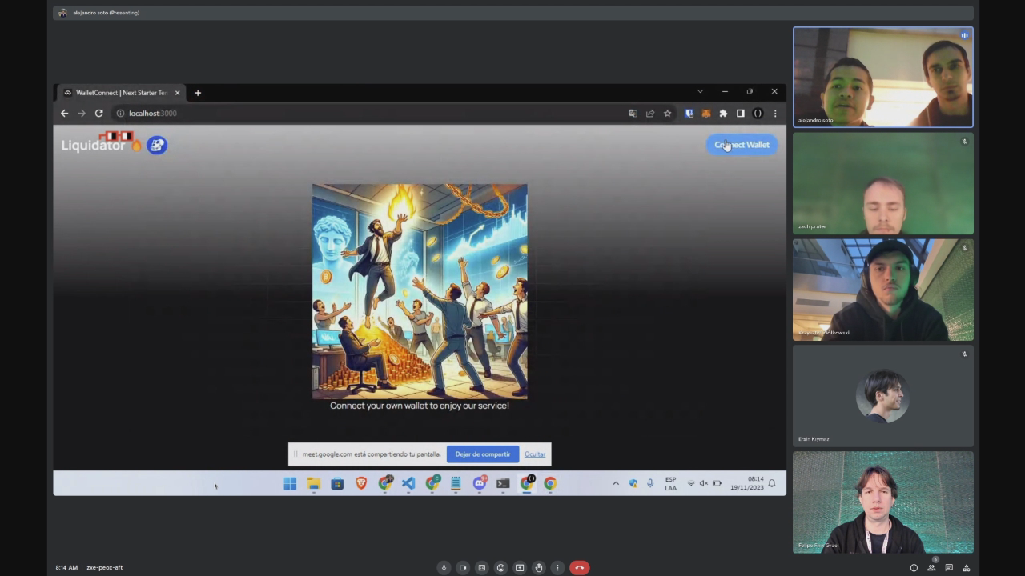This screenshot has width=1025, height=576.
Task: Bookmark this page with the star
Action: coord(667,114)
